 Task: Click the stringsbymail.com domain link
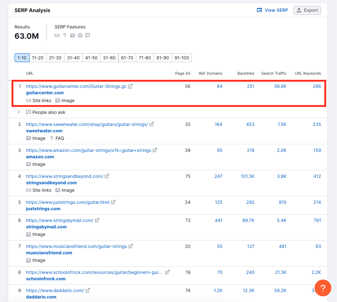click(x=47, y=227)
